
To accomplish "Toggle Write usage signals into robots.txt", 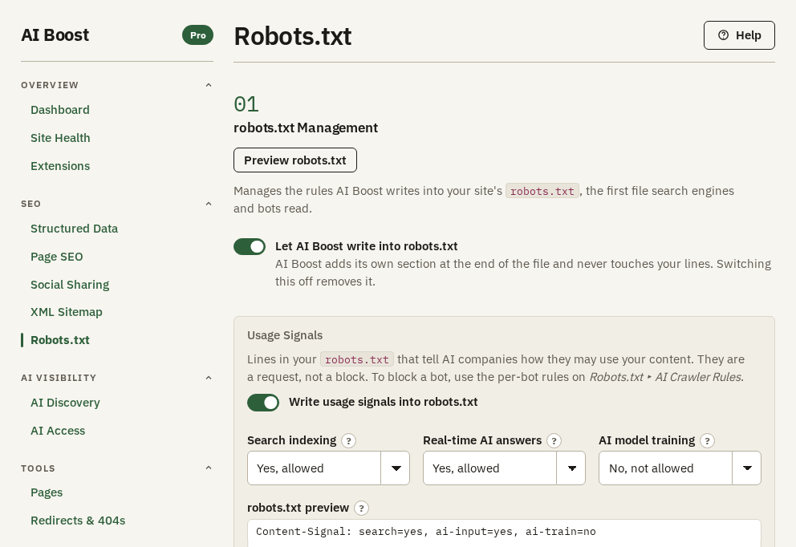I will point(263,403).
